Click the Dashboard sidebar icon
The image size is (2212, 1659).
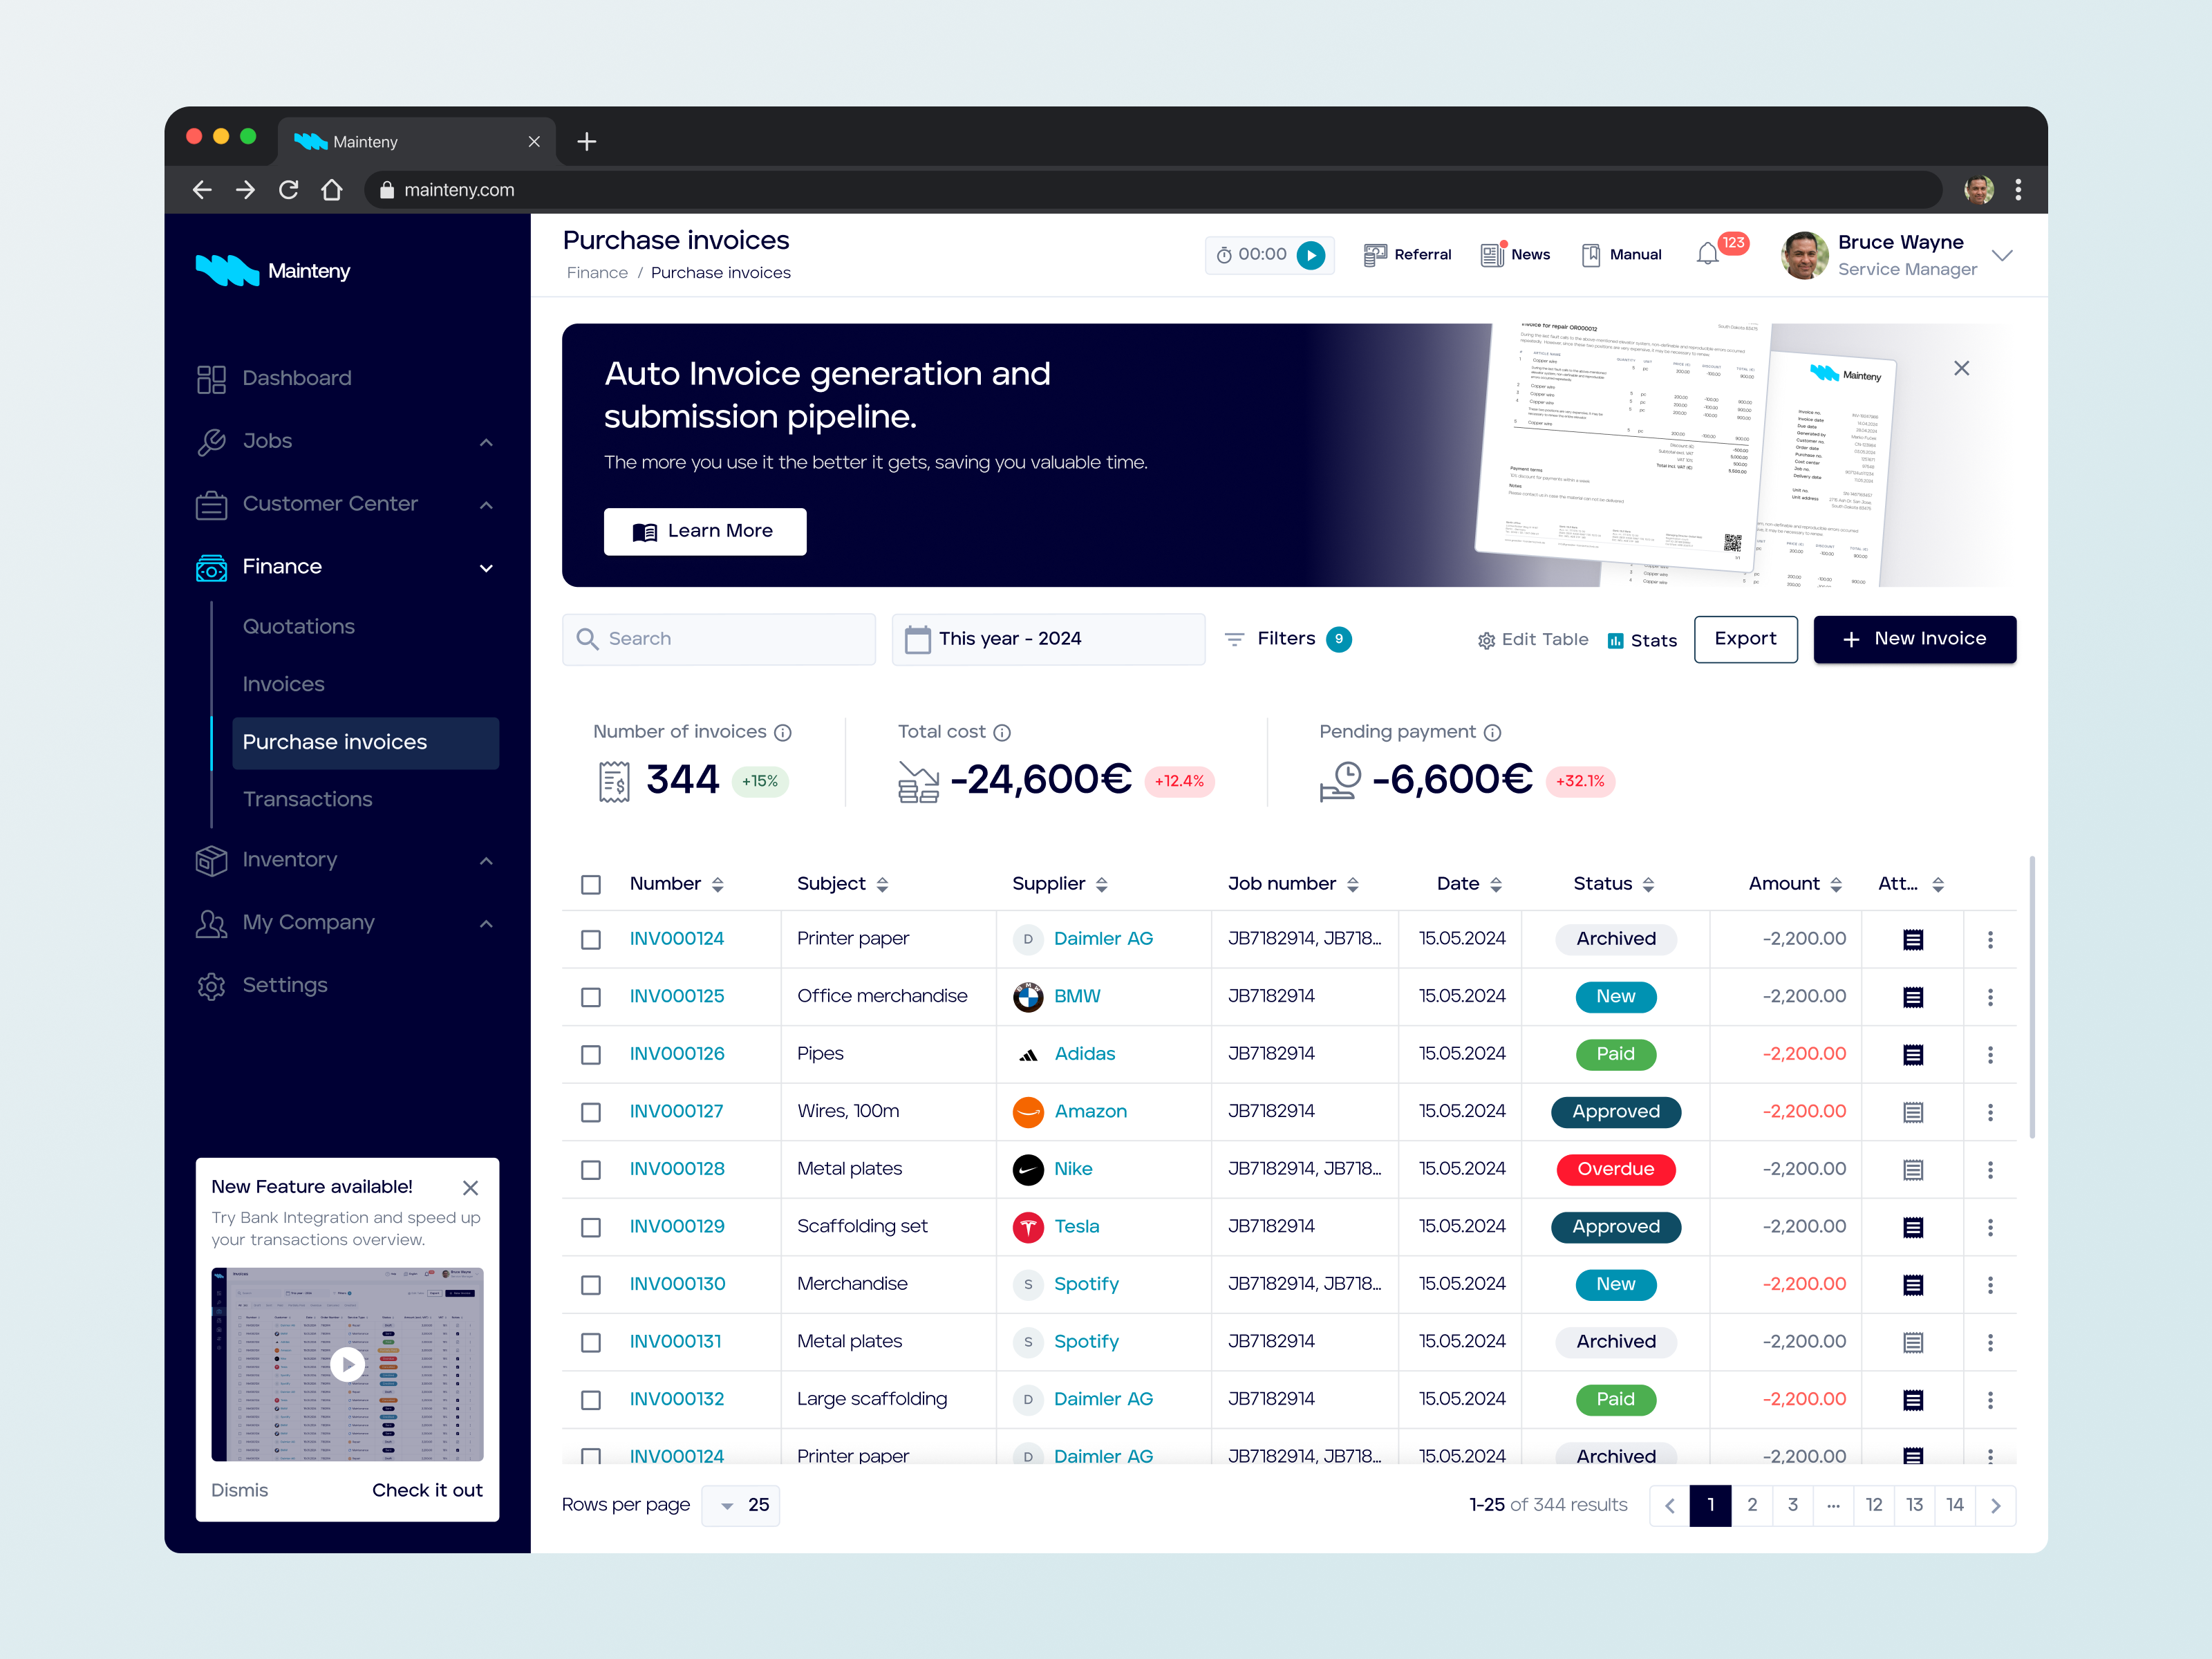pyautogui.click(x=211, y=379)
